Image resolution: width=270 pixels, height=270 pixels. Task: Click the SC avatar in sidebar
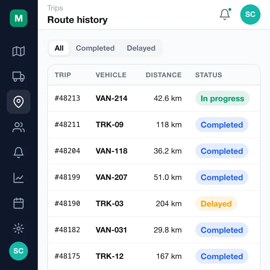point(19,251)
